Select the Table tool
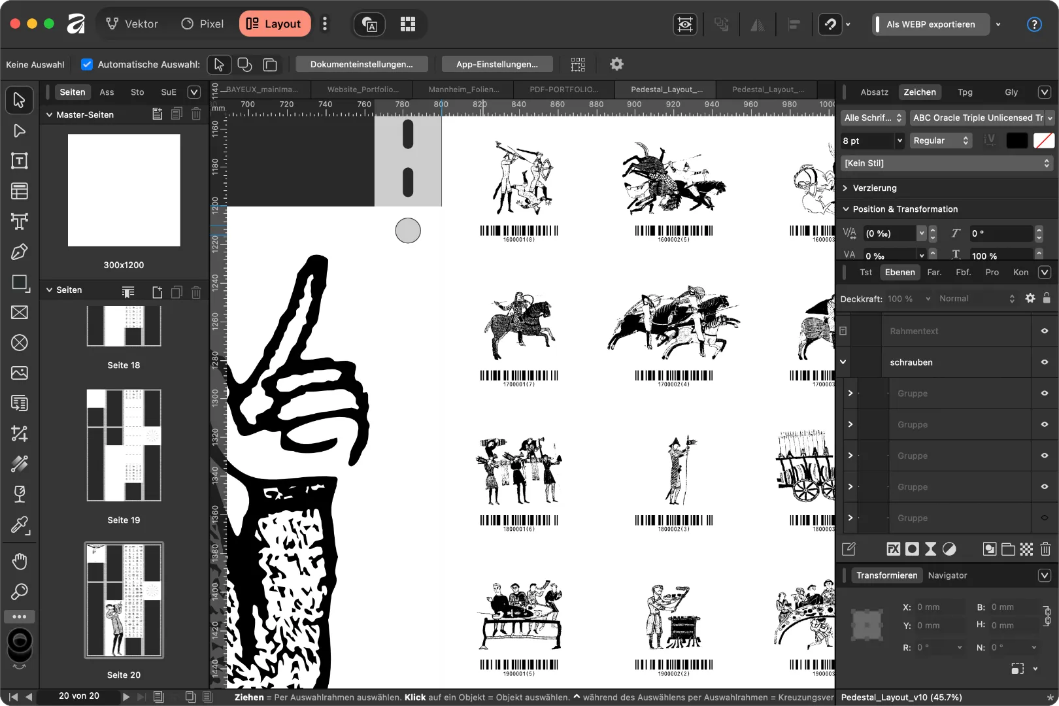1059x706 pixels. pos(19,191)
